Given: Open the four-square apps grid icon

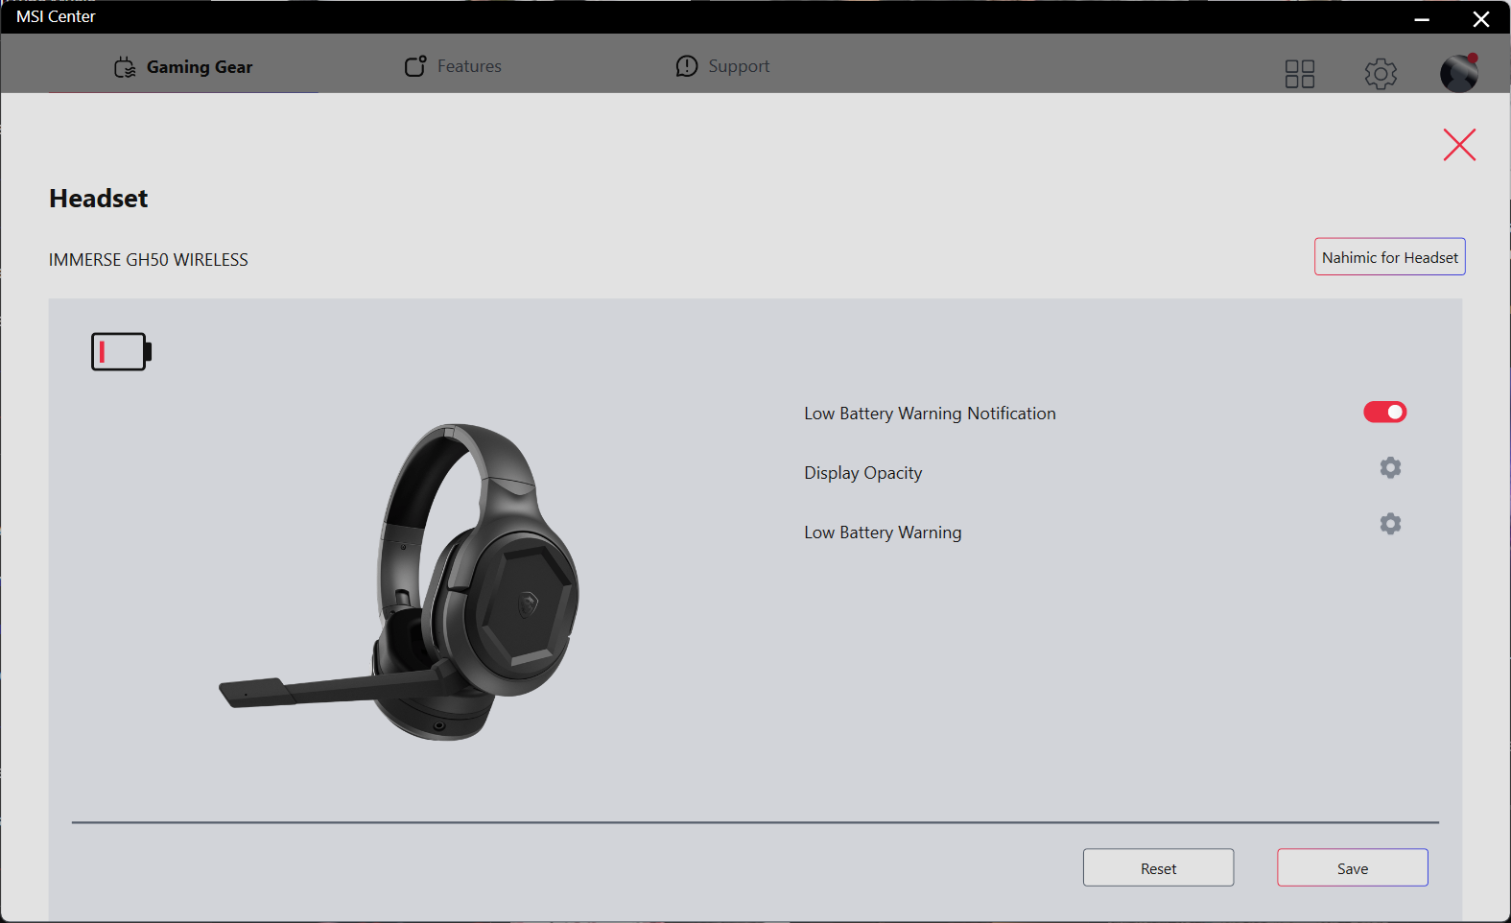Looking at the screenshot, I should (1299, 74).
